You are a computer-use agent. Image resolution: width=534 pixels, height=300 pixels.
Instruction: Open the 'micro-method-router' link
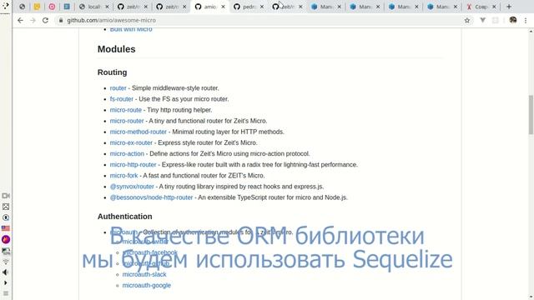pyautogui.click(x=139, y=132)
